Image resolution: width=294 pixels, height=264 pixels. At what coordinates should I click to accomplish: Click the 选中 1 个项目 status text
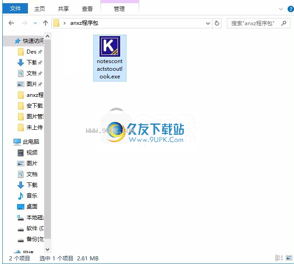click(x=56, y=259)
